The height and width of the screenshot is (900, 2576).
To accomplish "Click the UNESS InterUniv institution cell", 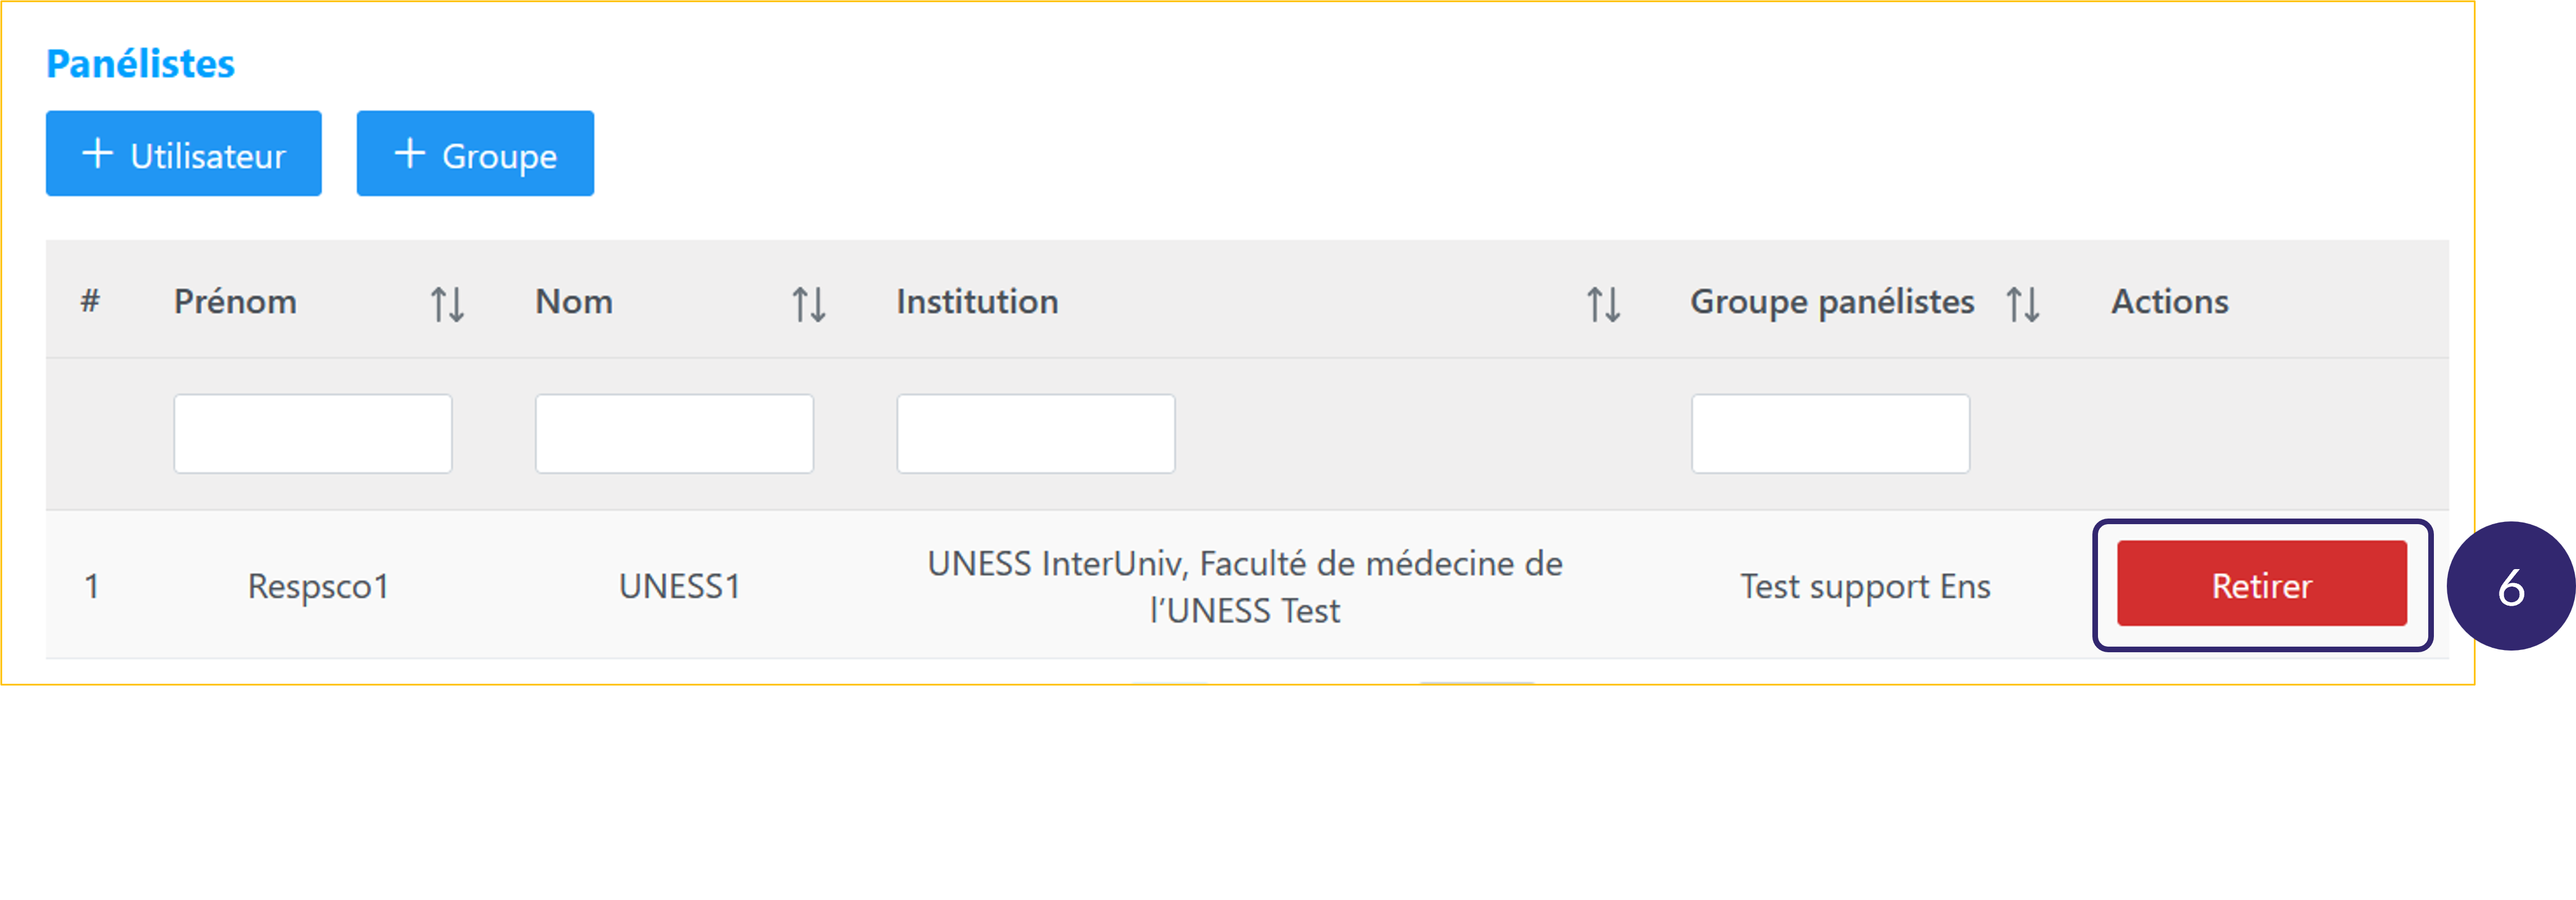I will (1245, 586).
